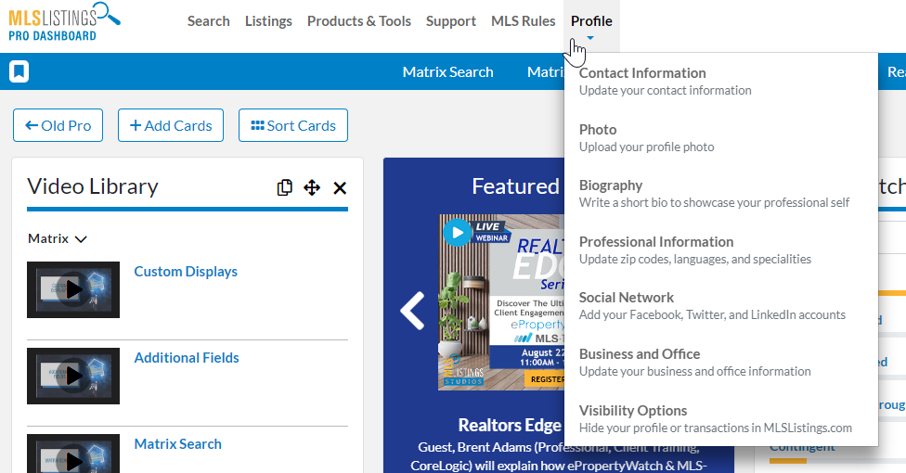Image resolution: width=906 pixels, height=473 pixels.
Task: Open the Matrix Search video link
Action: click(178, 444)
